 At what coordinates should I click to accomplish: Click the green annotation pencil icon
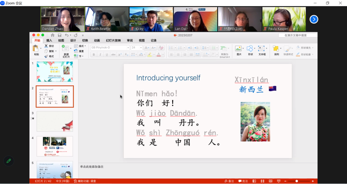click(8, 161)
